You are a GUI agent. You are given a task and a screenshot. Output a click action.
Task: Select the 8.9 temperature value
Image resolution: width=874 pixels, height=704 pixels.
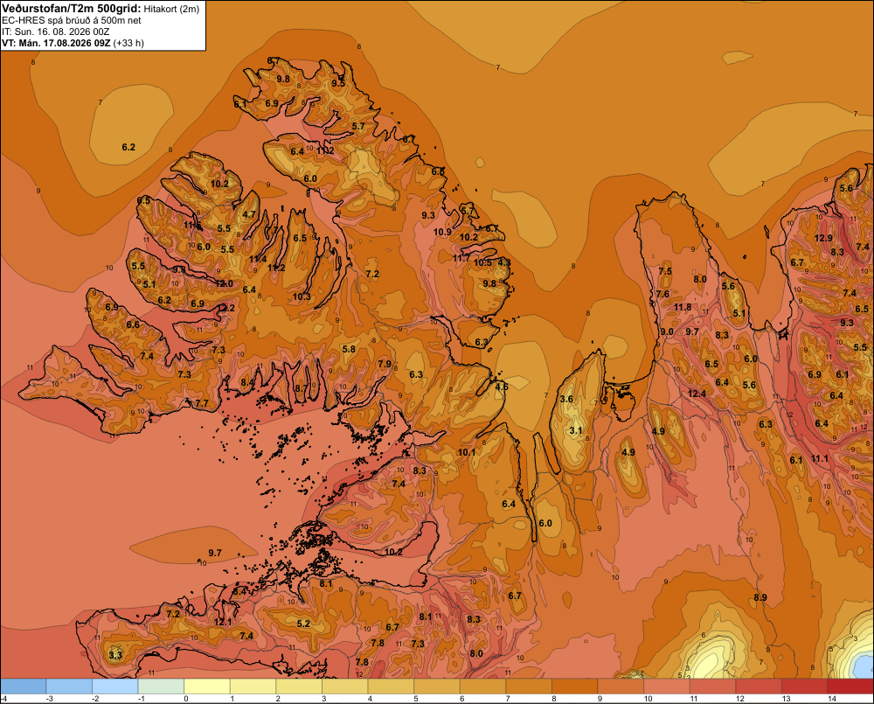point(760,597)
